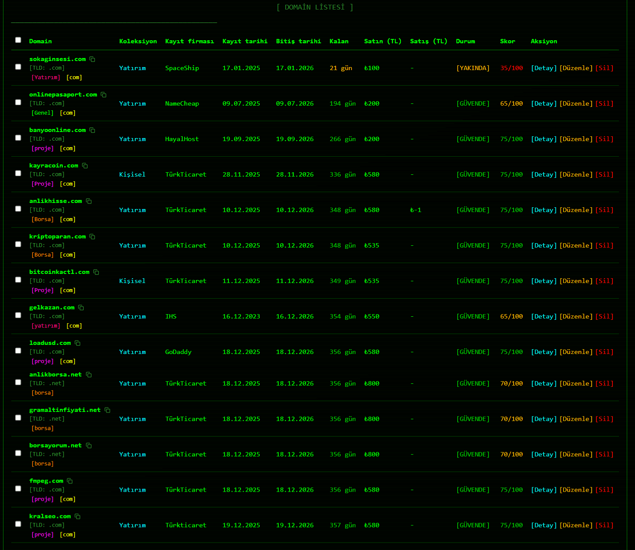Sort by the Domain column header

click(40, 42)
